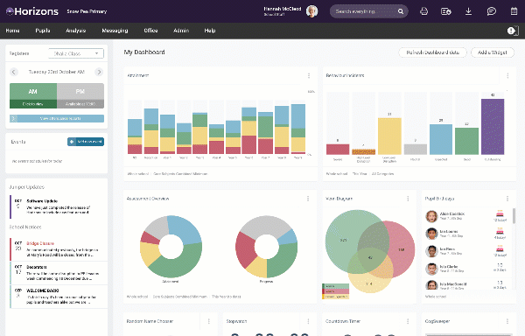Select the AM register session
Image resolution: width=525 pixels, height=336 pixels.
point(33,95)
